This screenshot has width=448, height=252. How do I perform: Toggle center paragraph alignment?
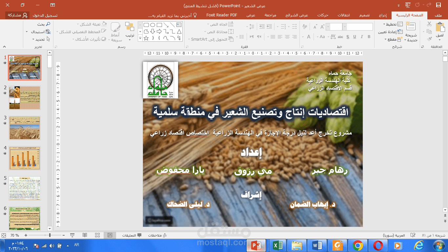287,36
